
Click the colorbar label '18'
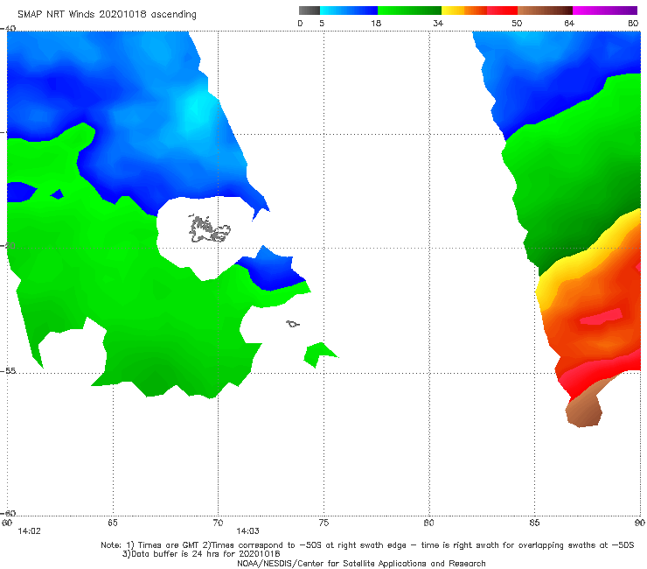tap(376, 23)
